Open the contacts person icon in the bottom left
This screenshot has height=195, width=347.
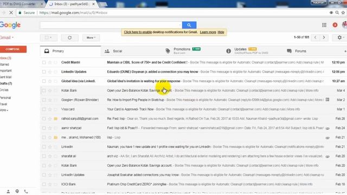coord(8,191)
